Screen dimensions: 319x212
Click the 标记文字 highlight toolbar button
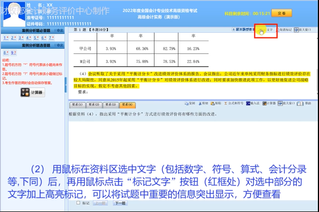click(x=265, y=30)
